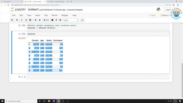The height and width of the screenshot is (103, 183).
Task: Click the Python 3 kernel indicator circle
Action: pyautogui.click(x=171, y=15)
